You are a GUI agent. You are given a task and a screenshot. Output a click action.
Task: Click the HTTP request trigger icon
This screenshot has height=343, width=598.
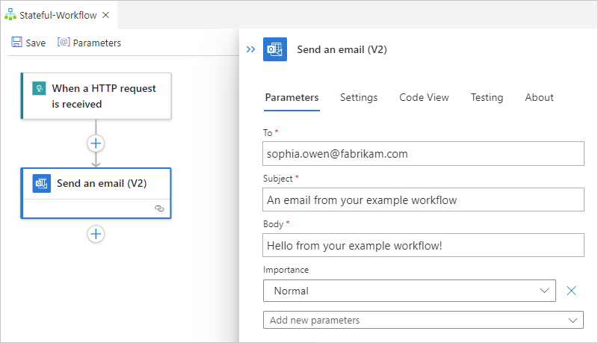point(39,89)
